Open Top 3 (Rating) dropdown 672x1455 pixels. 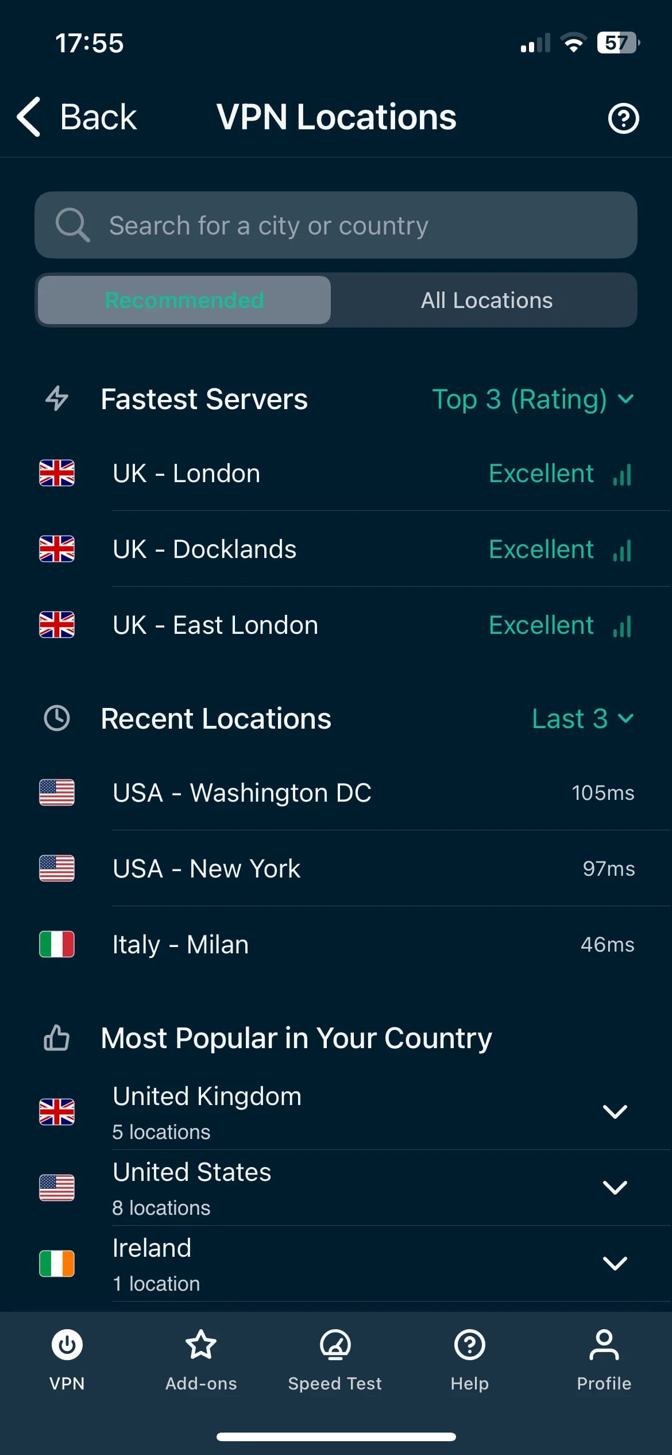(532, 399)
